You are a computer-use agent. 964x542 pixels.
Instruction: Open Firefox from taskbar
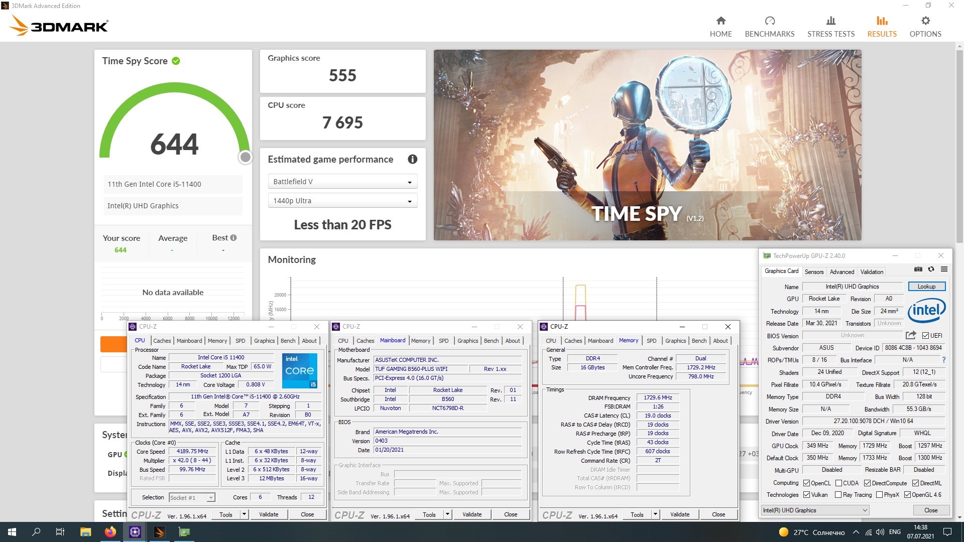click(x=110, y=532)
